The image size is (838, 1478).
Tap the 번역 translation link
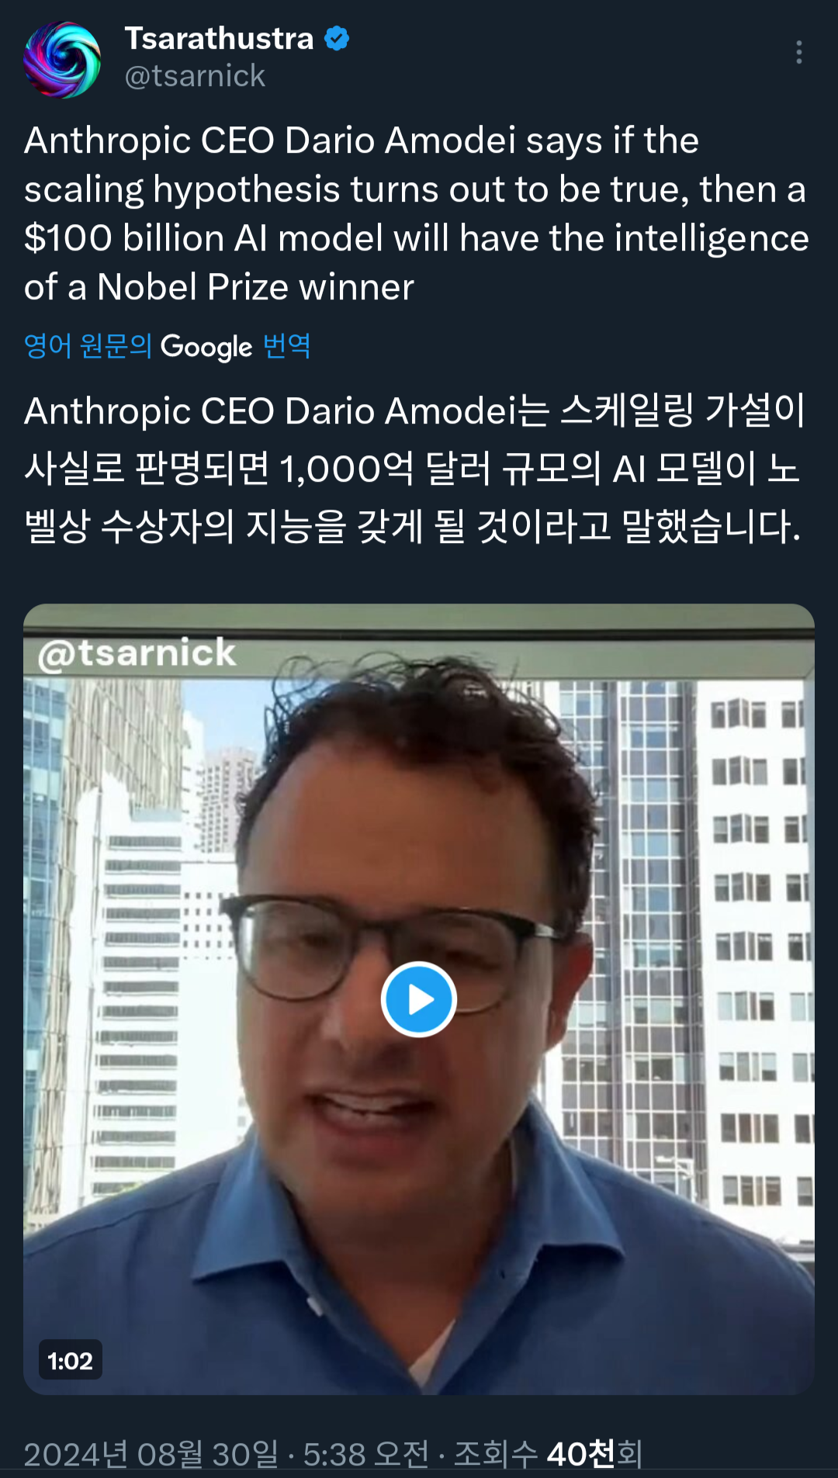pos(286,346)
